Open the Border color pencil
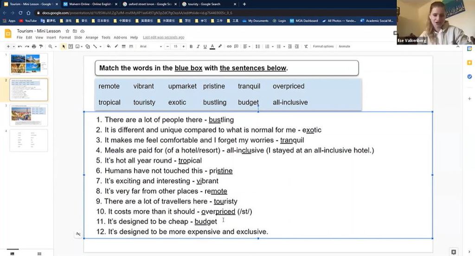 coord(116,46)
